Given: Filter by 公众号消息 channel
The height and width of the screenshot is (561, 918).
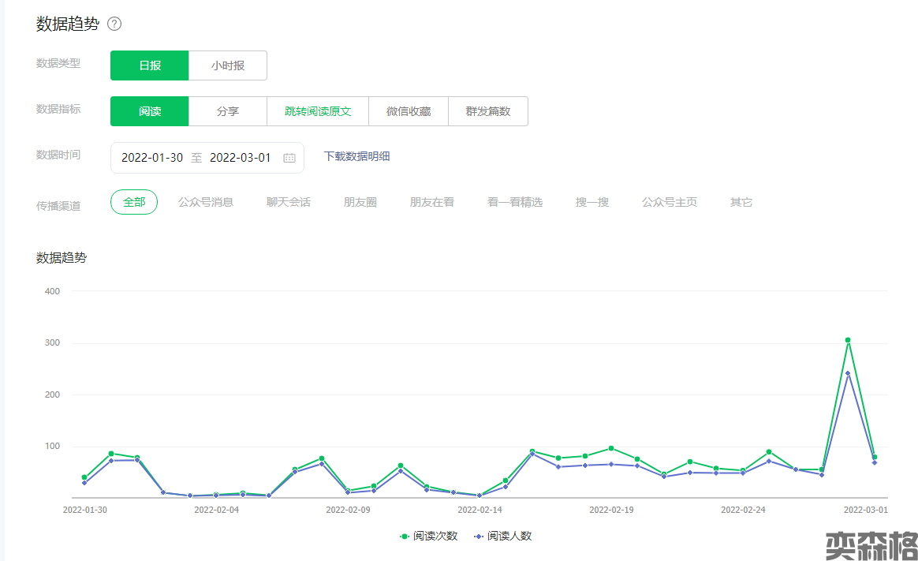Looking at the screenshot, I should point(206,202).
